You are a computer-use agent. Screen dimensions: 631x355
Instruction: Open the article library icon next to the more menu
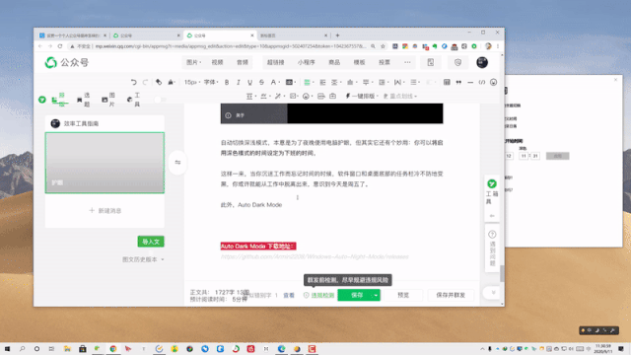pyautogui.click(x=431, y=62)
